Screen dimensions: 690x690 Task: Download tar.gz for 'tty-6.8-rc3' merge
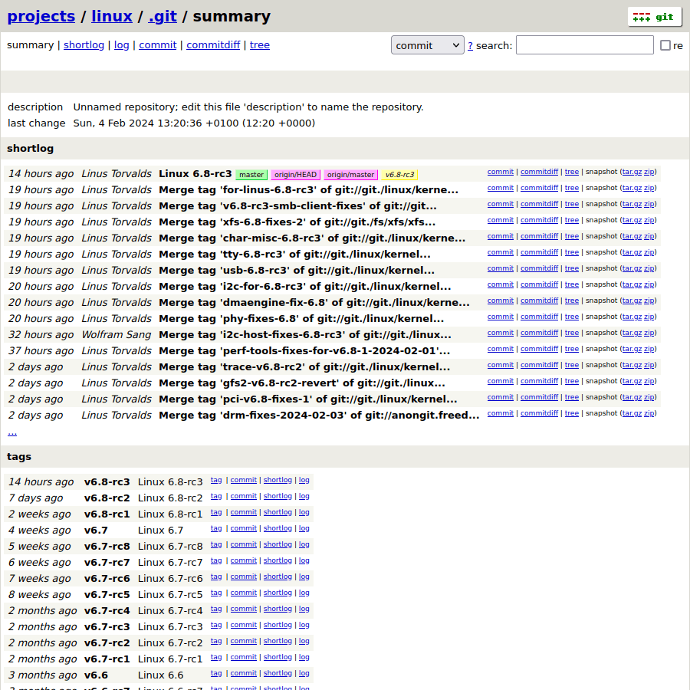632,252
